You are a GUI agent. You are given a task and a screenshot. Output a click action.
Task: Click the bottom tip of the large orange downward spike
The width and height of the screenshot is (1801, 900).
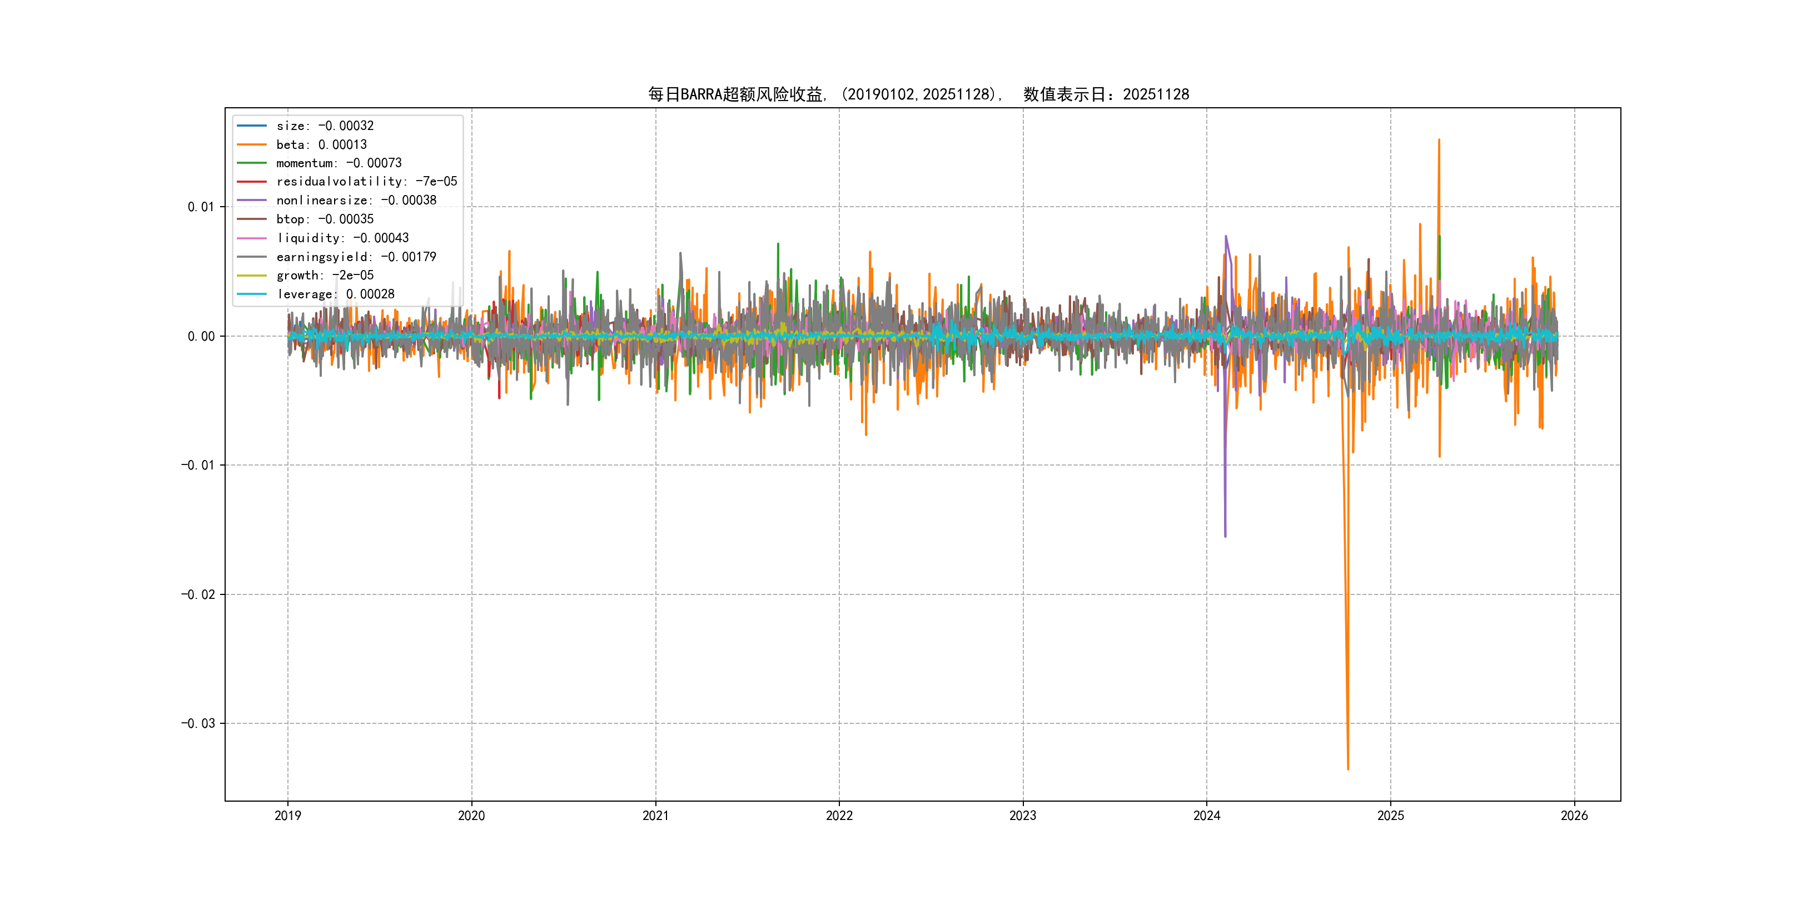(1348, 769)
